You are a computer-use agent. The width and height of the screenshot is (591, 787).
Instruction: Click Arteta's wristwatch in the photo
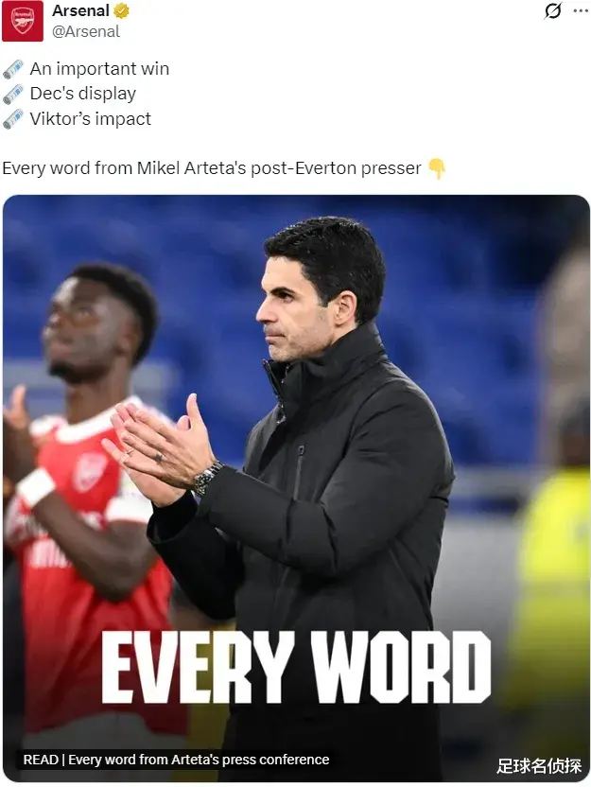coord(207,479)
